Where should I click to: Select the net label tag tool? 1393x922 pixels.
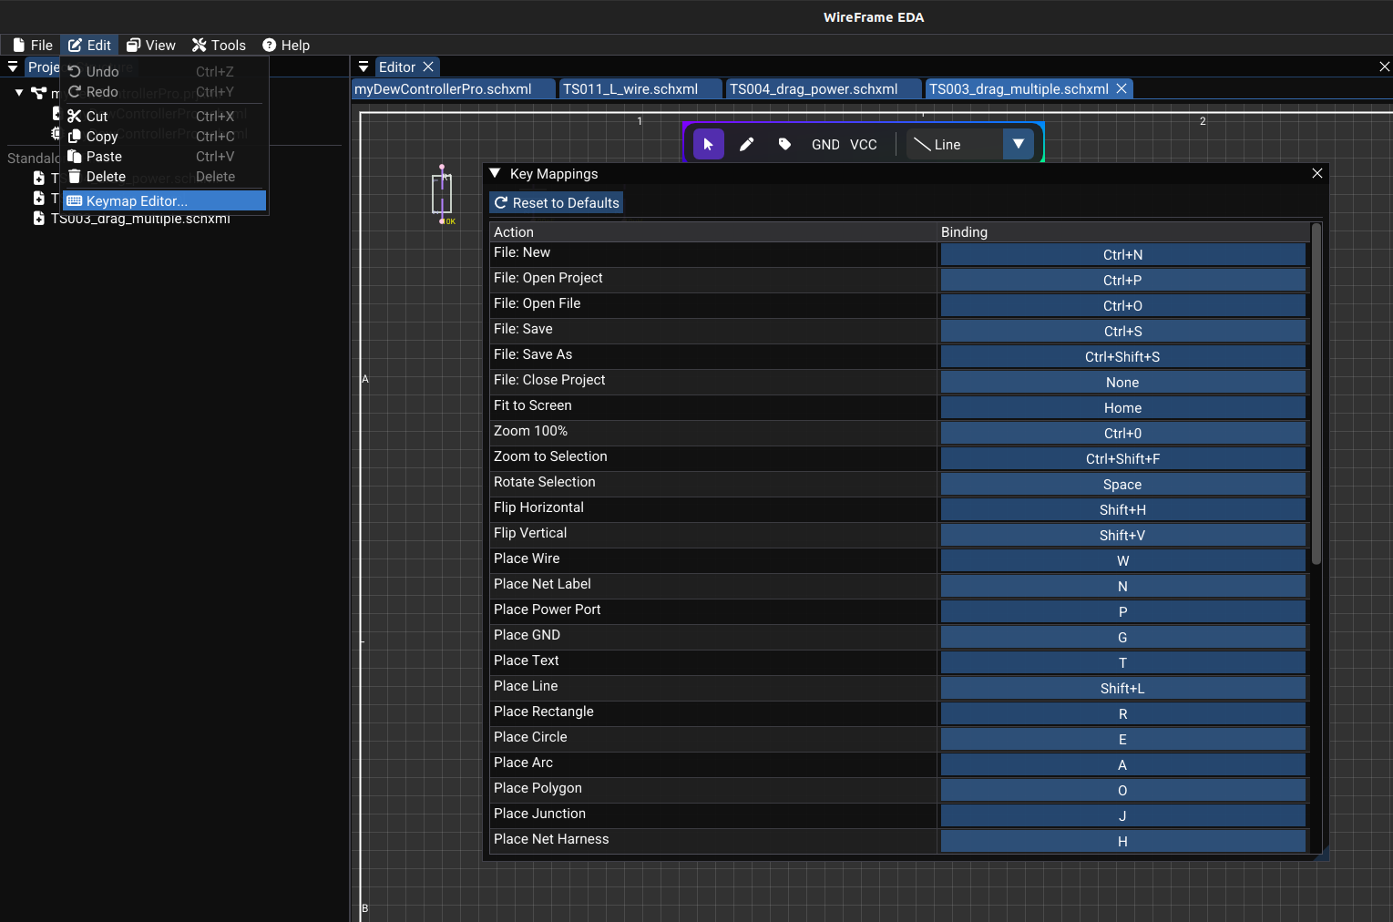click(x=784, y=144)
